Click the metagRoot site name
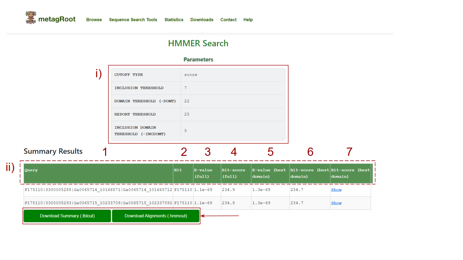The height and width of the screenshot is (260, 463). (57, 19)
